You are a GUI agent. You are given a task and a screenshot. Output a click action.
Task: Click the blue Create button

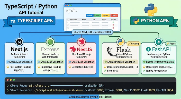pyautogui.click(x=90, y=15)
